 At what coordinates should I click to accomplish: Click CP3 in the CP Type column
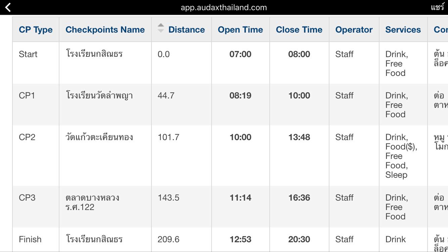27,198
